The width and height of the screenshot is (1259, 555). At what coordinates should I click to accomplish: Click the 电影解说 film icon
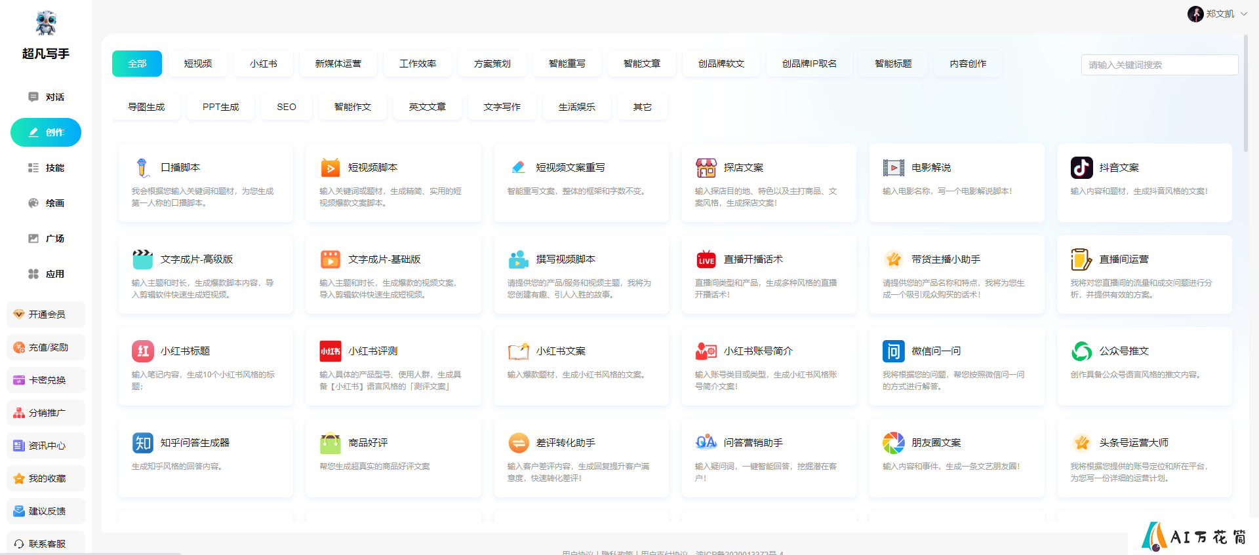point(894,168)
